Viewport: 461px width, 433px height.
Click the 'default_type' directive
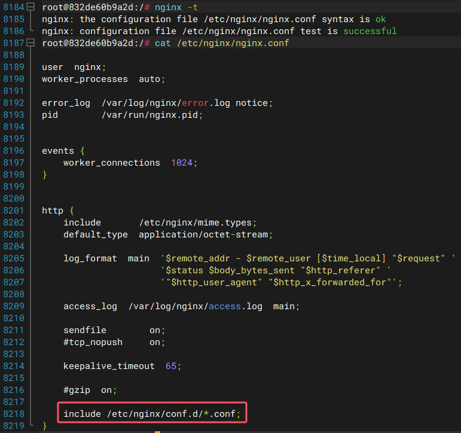pos(96,234)
